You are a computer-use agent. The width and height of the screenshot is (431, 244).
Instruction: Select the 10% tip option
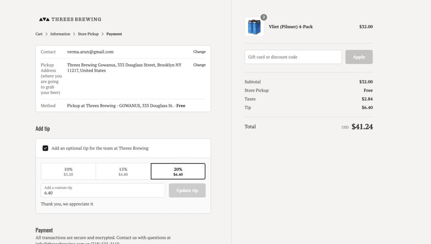click(x=68, y=171)
